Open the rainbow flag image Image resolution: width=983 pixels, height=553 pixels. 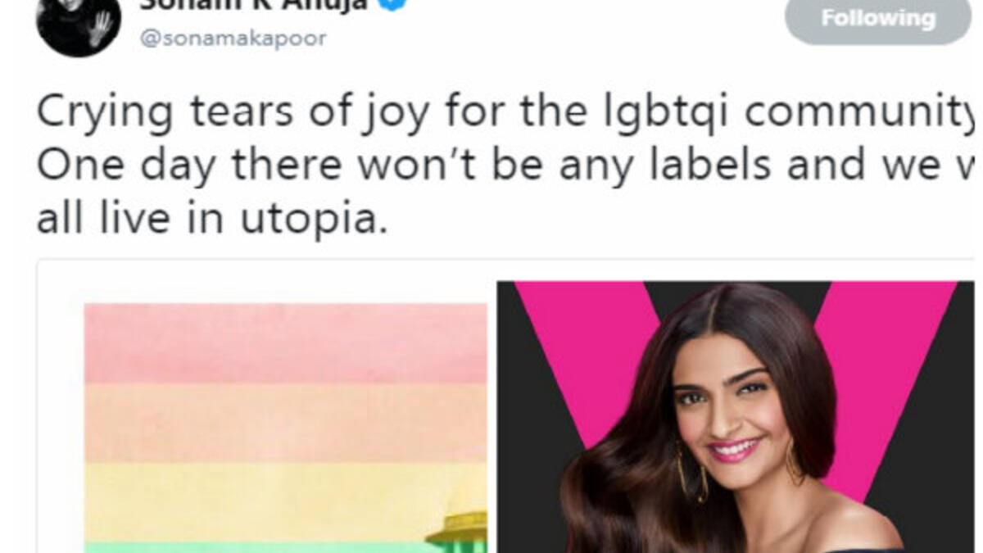[x=286, y=428]
